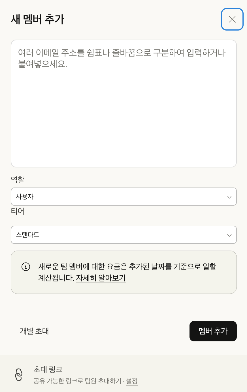
Task: Switch to 개별 초대 mode
Action: click(34, 331)
